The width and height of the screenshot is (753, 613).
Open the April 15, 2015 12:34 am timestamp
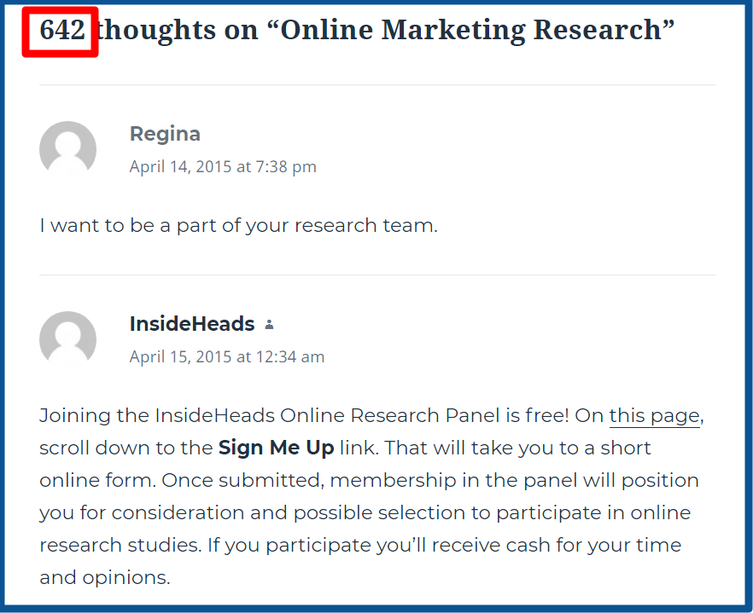point(227,356)
